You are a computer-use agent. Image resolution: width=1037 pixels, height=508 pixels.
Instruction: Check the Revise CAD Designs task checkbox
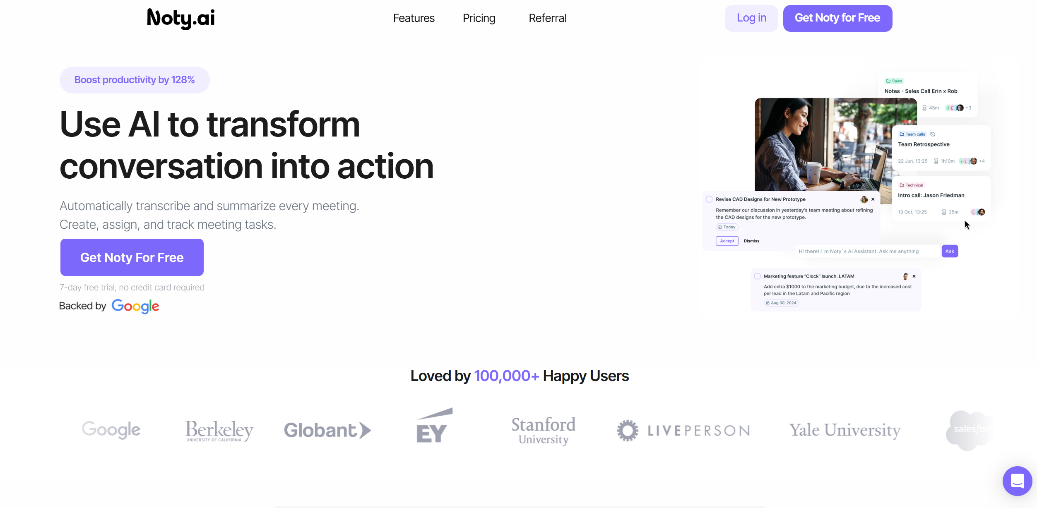pyautogui.click(x=709, y=199)
